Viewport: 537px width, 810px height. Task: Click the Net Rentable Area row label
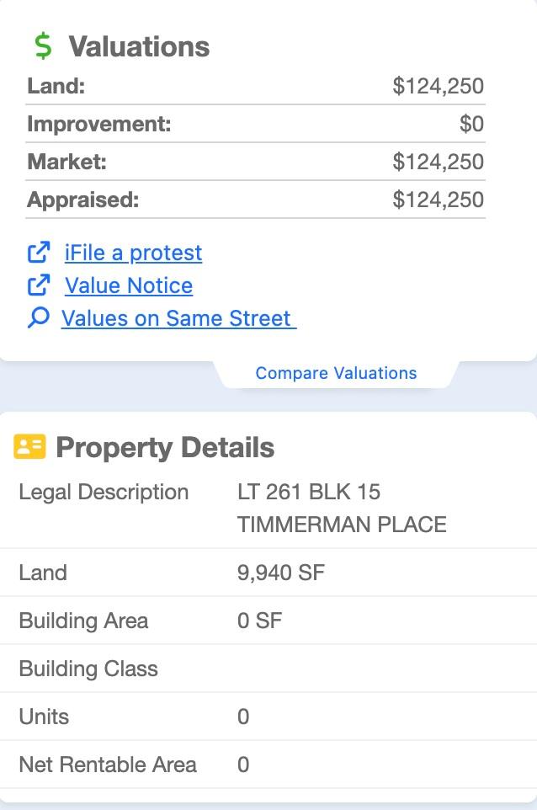[x=108, y=765]
